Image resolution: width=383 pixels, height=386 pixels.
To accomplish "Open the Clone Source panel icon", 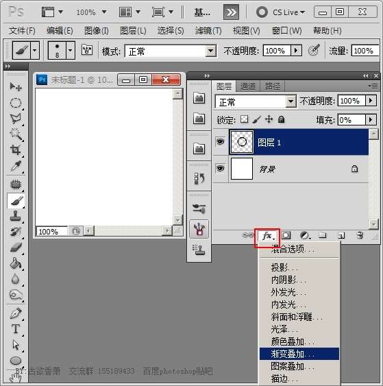I will (x=199, y=250).
